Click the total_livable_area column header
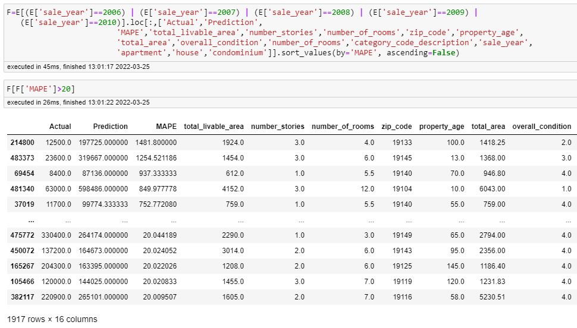Image resolution: width=577 pixels, height=328 pixels. [214, 127]
